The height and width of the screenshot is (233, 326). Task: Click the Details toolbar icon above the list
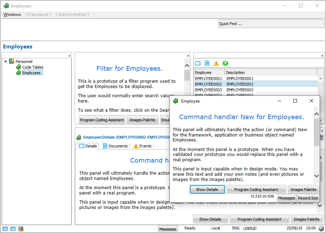tap(198, 63)
